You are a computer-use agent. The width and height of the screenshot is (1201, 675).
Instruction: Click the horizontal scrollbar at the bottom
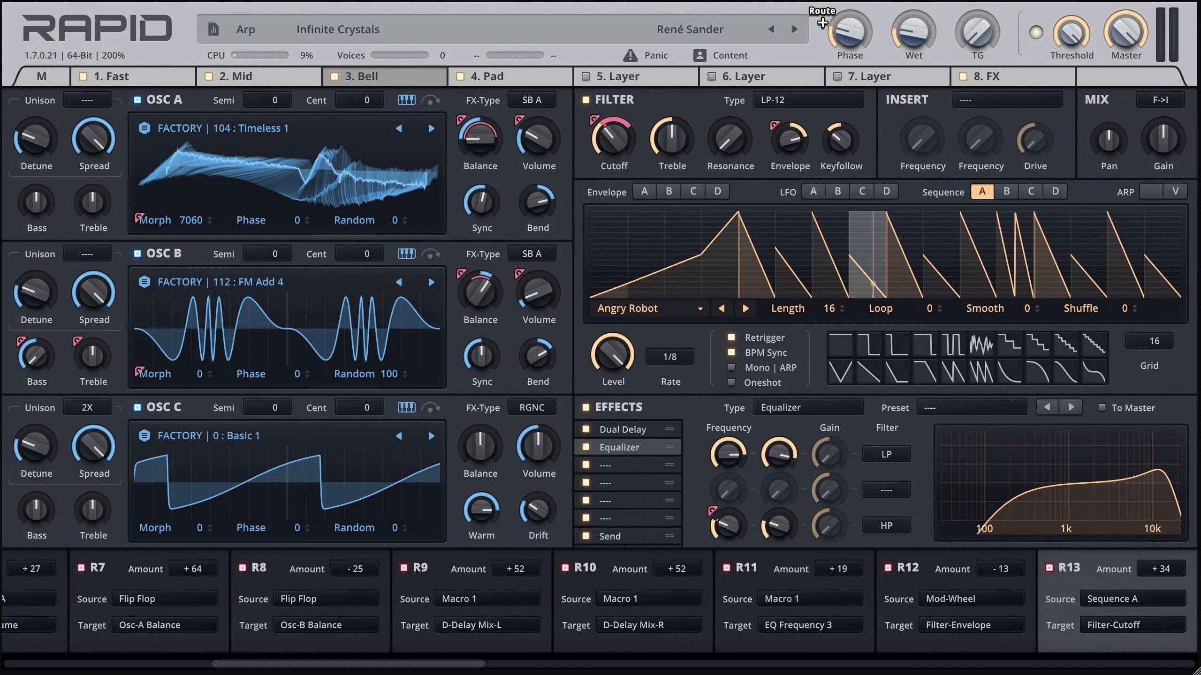[x=348, y=664]
